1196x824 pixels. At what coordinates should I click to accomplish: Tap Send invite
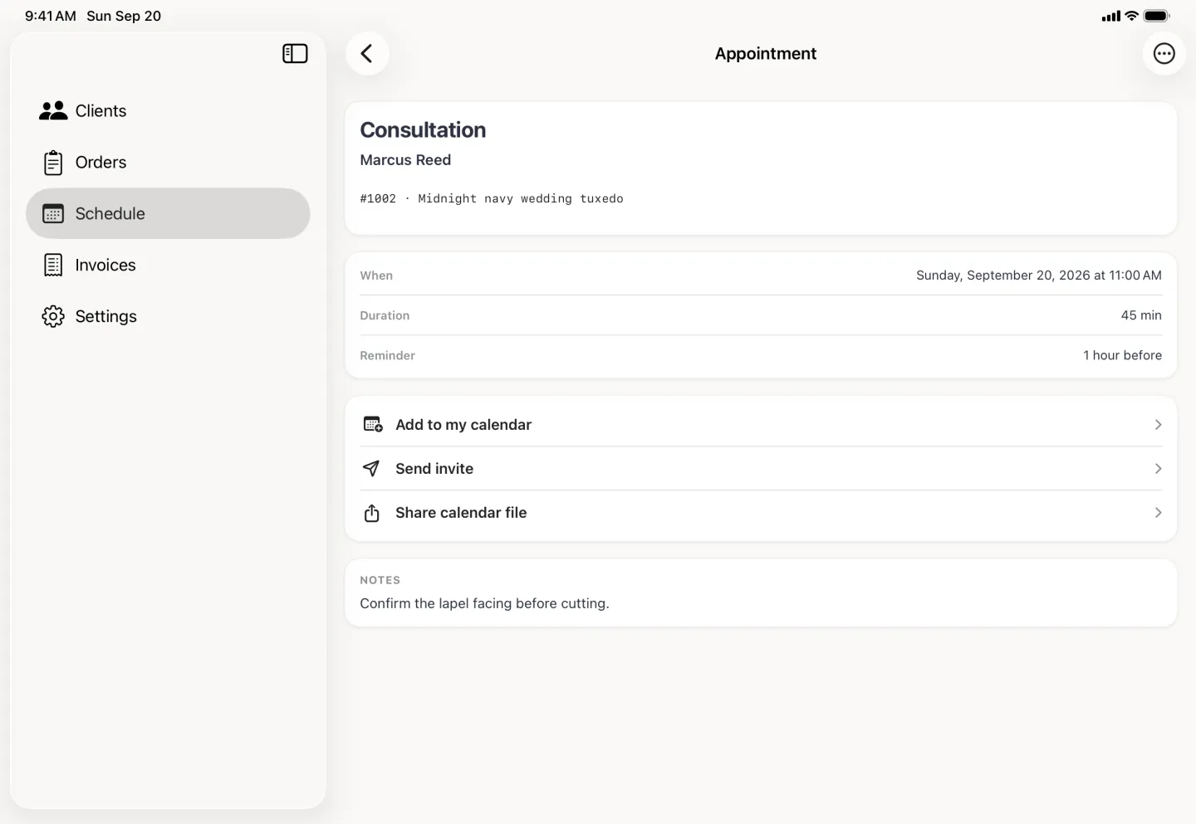[x=761, y=469]
